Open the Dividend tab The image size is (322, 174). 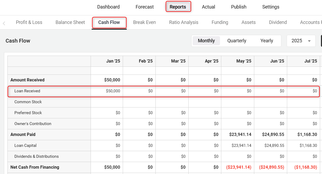pyautogui.click(x=278, y=22)
